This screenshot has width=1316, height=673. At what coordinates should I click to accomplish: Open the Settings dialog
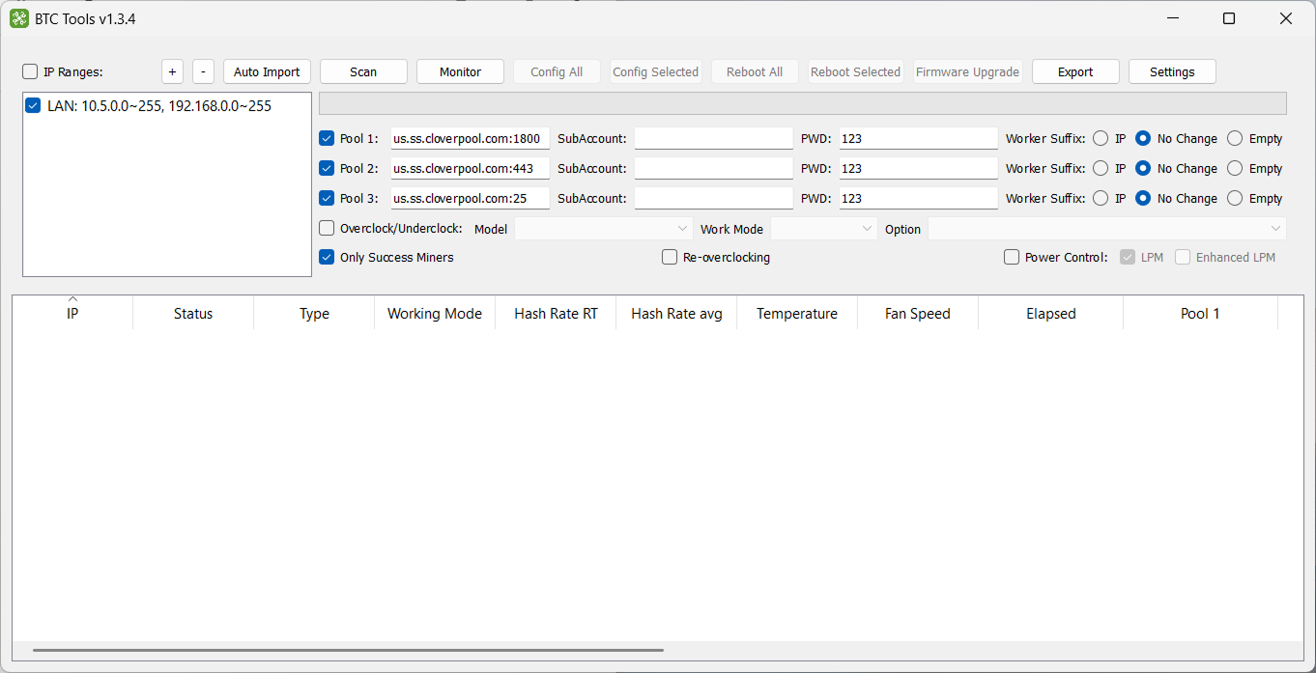(1172, 71)
